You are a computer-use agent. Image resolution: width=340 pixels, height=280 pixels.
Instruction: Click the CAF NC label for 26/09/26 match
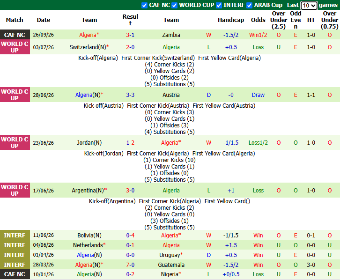pyautogui.click(x=15, y=35)
